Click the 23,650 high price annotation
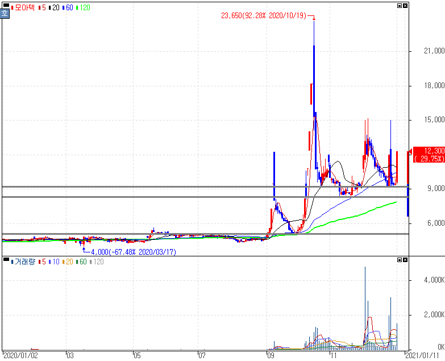Screen dimensions: 445x361 coord(264,15)
